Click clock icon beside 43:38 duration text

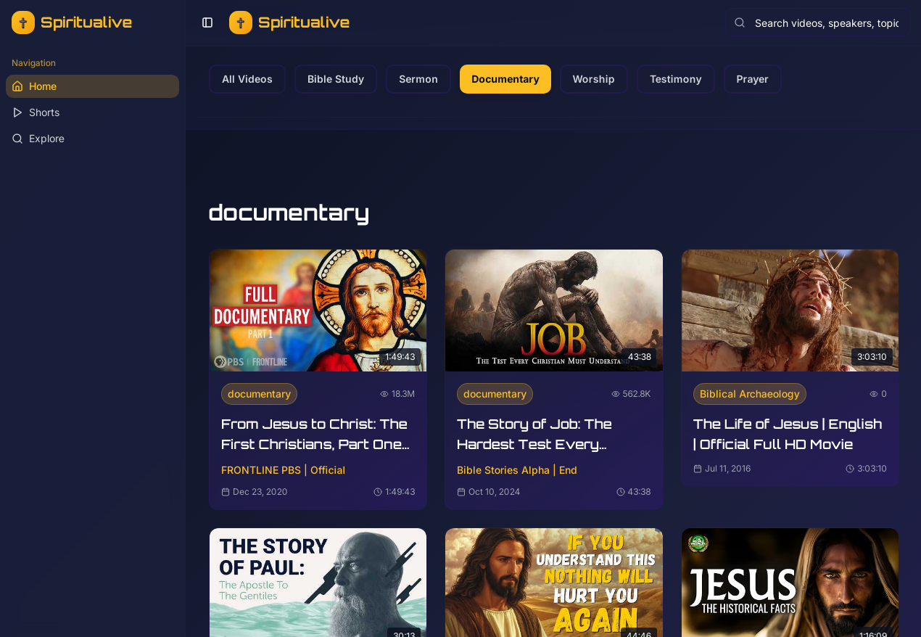point(621,492)
